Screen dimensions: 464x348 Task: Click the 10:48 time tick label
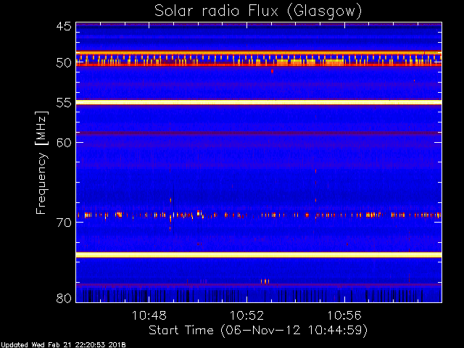[149, 315]
